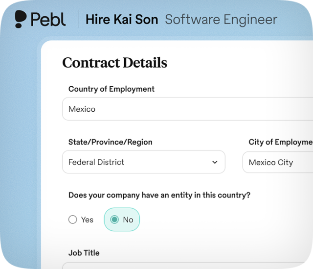Viewport: 313px width, 269px height.
Task: Select the Yes radio button circle
Action: click(x=73, y=220)
